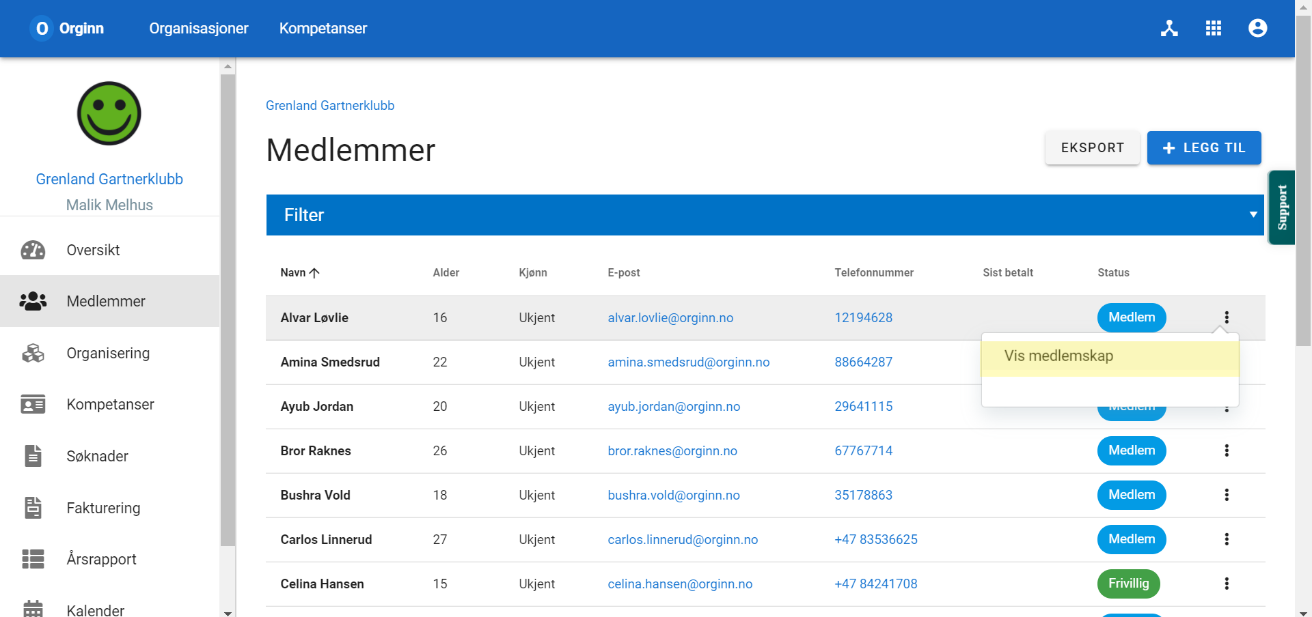Click the Oversikt dashboard gauge icon

33,250
